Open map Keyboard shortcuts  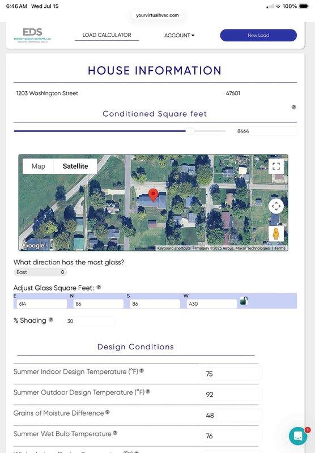174,248
